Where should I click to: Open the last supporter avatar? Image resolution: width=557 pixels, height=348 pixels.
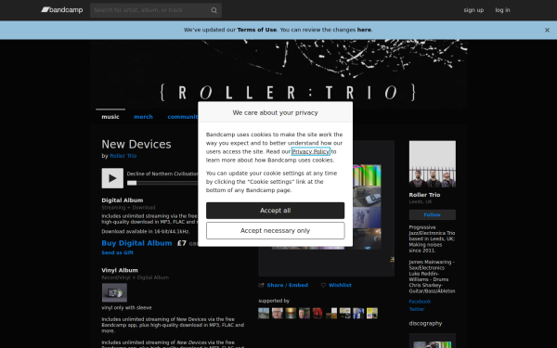coord(372,314)
